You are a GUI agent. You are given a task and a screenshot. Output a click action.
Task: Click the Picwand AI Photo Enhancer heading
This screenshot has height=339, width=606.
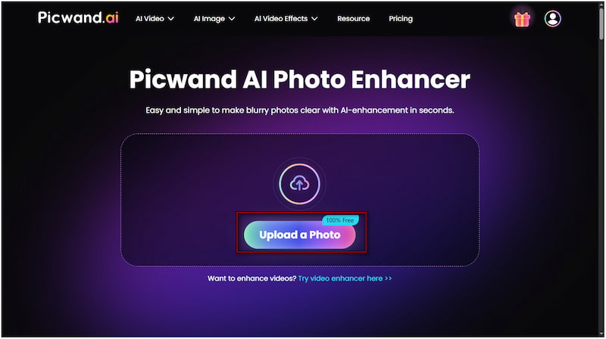click(x=299, y=79)
